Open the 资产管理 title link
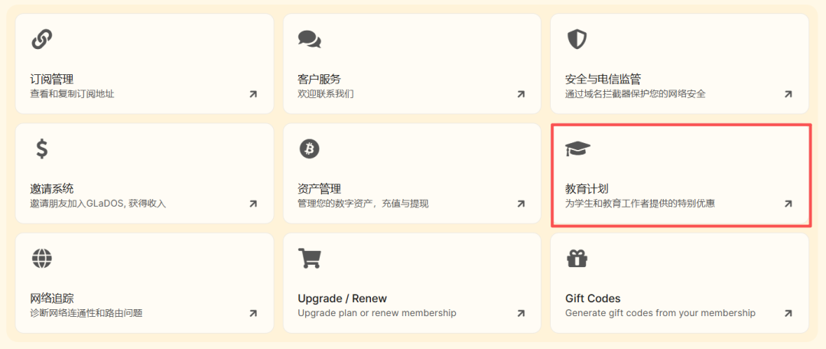This screenshot has height=349, width=826. pyautogui.click(x=319, y=188)
